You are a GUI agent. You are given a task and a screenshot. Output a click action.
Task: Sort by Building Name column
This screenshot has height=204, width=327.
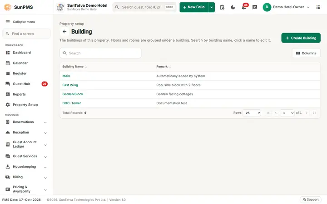[x=74, y=67]
